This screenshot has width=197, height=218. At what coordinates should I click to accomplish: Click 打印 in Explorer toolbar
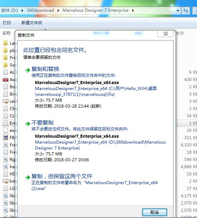click(7, 22)
